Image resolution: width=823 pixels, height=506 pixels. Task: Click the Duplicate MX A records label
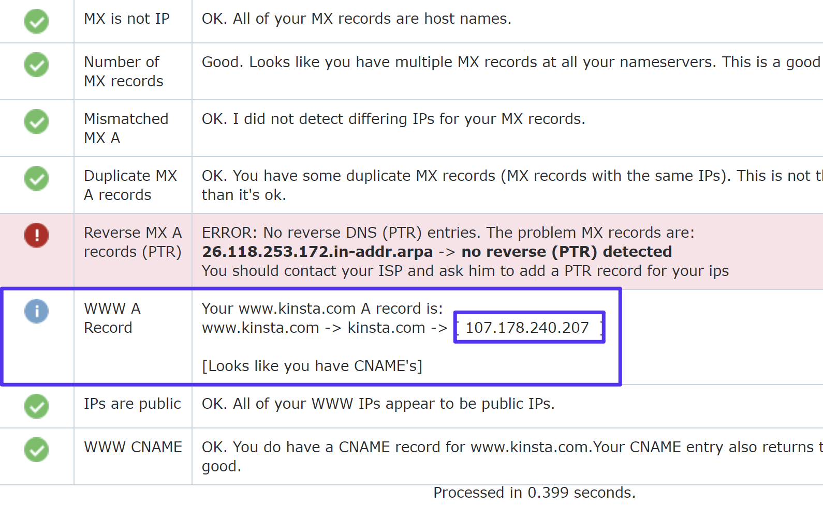pos(130,185)
